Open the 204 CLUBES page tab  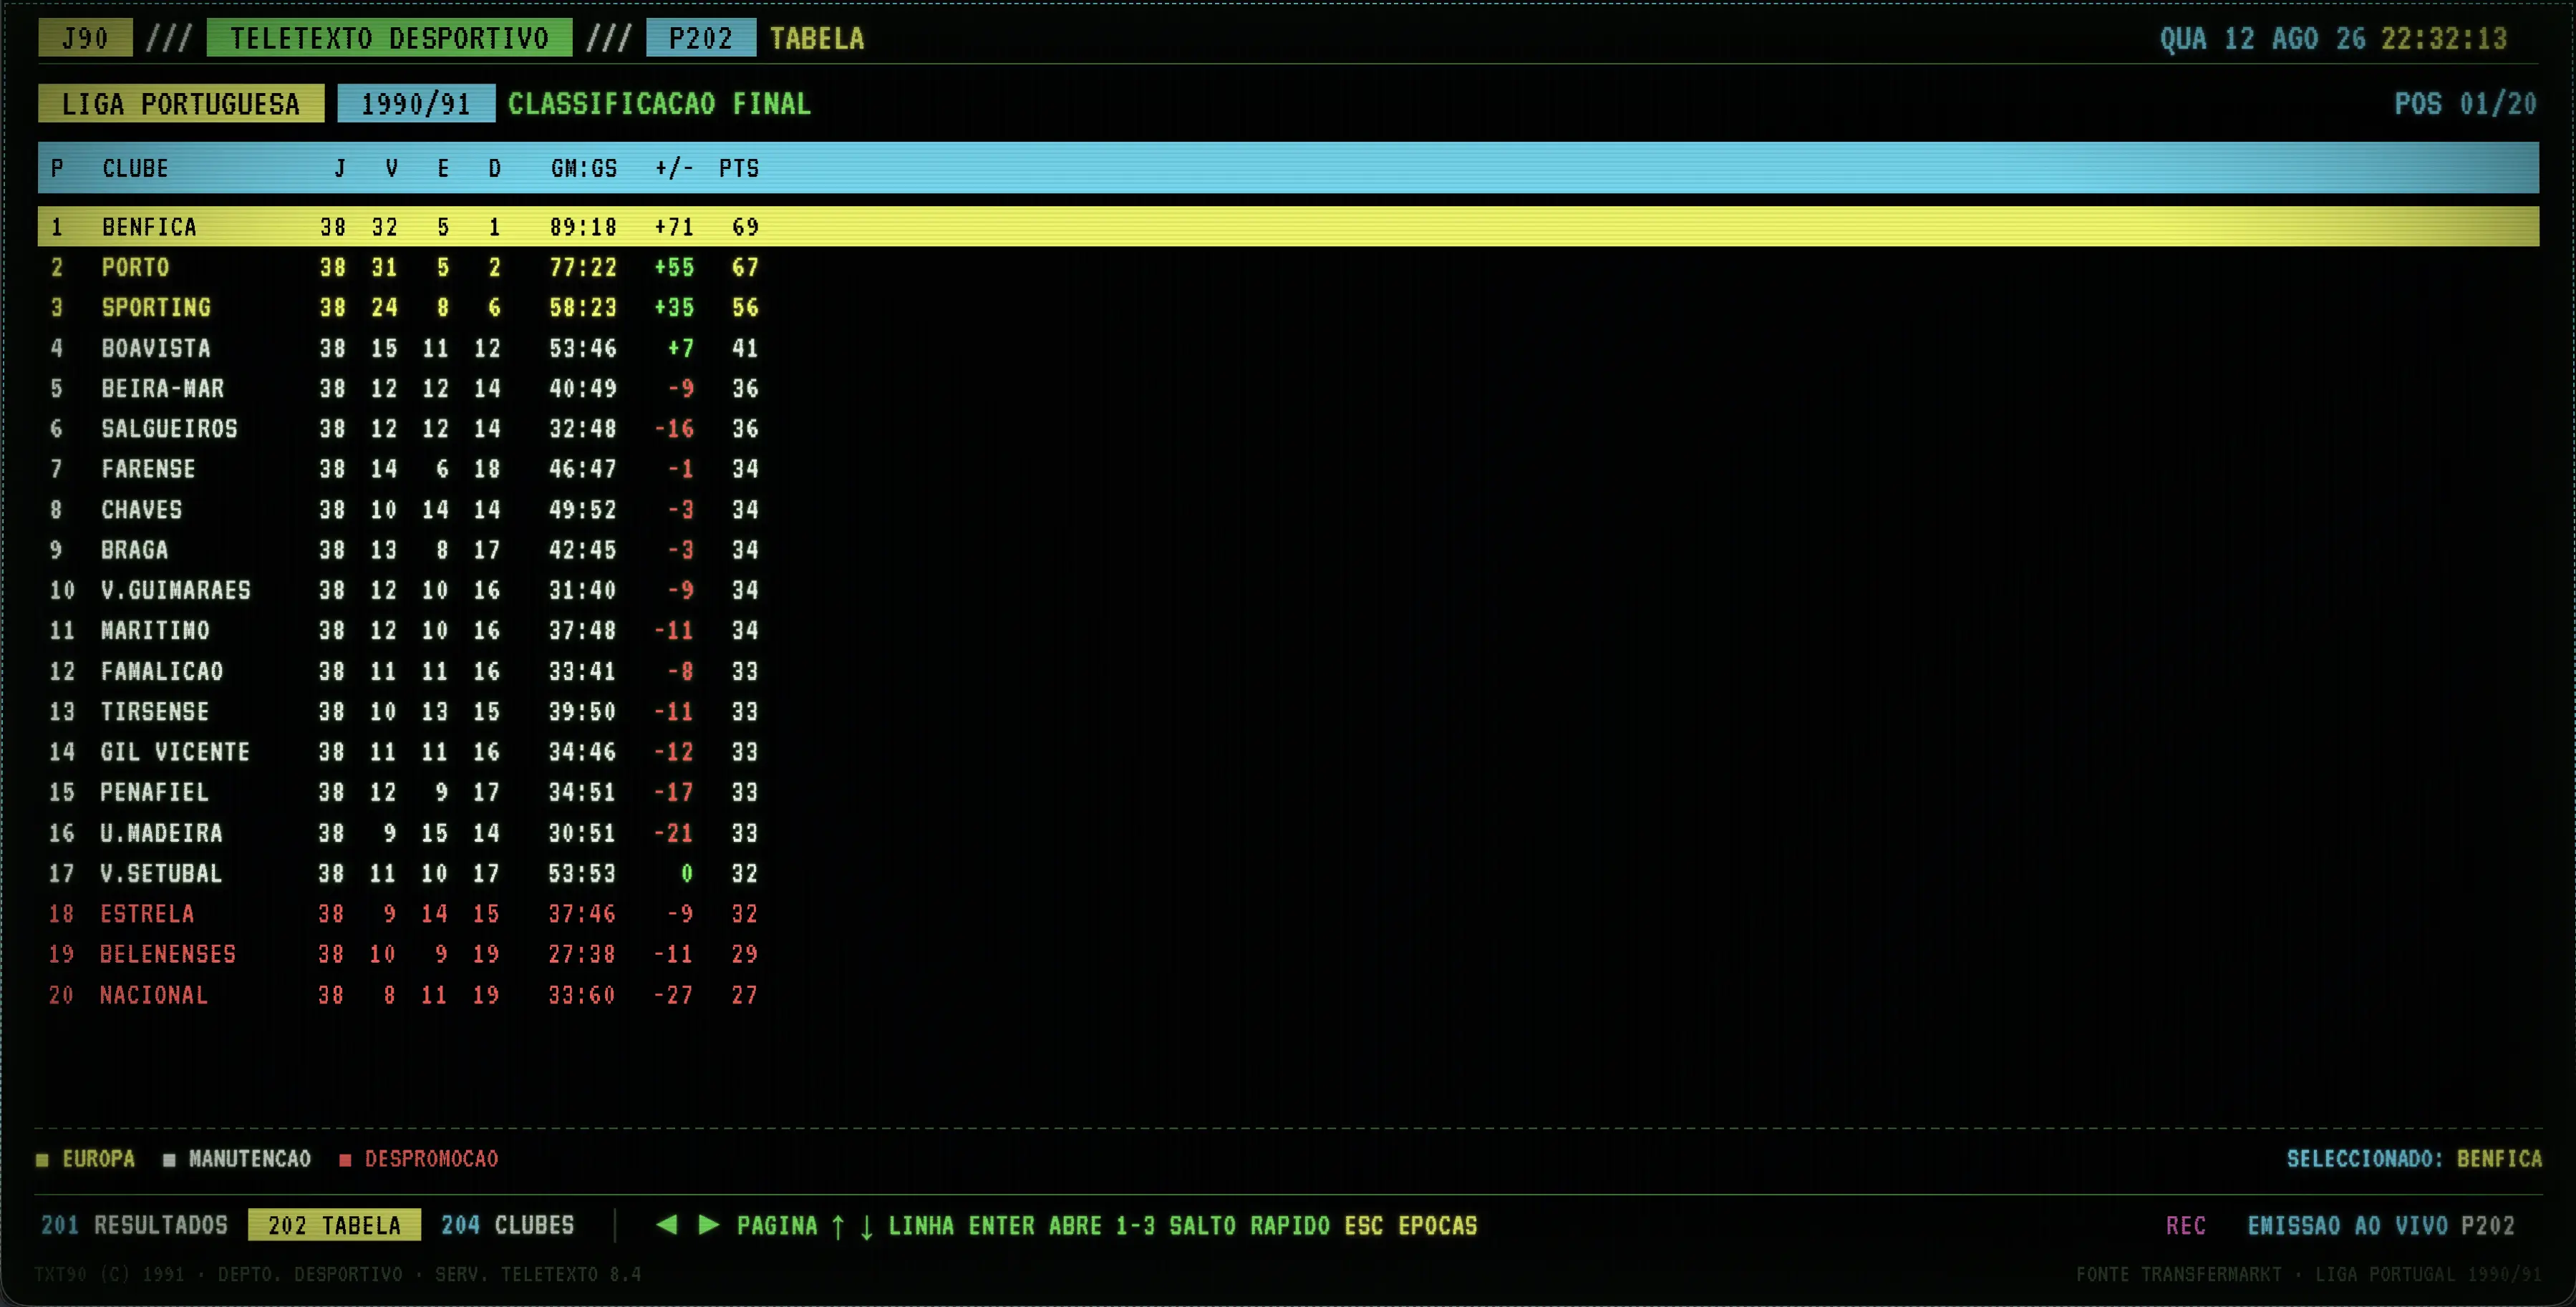coord(508,1225)
